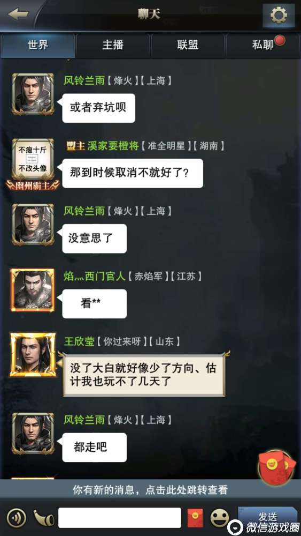The image size is (301, 536).
Task: Tap the 私聊 red notification dot
Action: point(280,41)
